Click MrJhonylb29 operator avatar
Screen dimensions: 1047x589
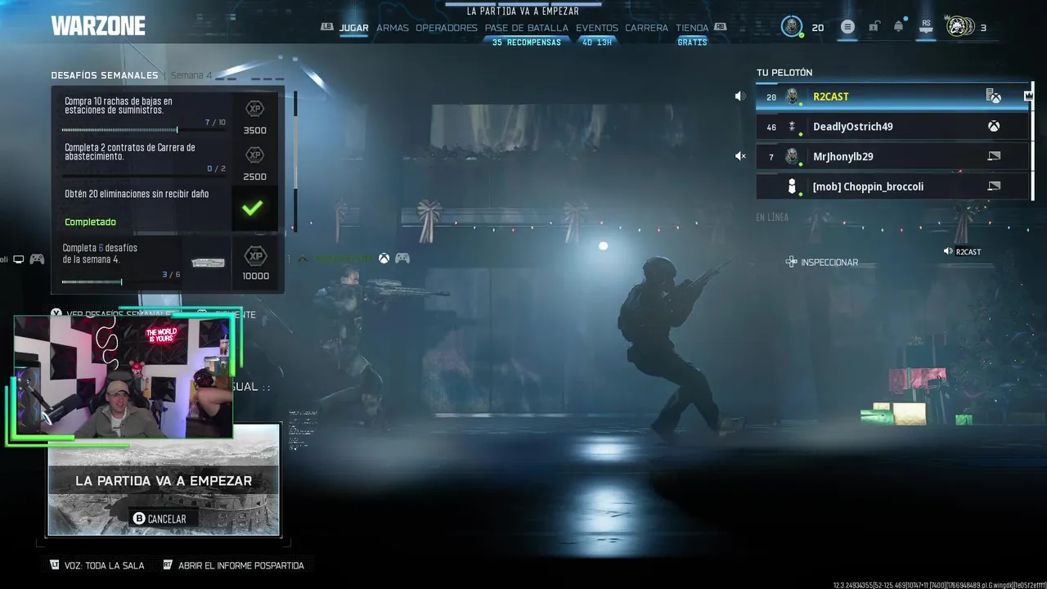coord(792,156)
